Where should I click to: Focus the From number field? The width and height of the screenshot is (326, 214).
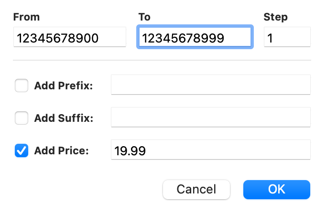70,37
